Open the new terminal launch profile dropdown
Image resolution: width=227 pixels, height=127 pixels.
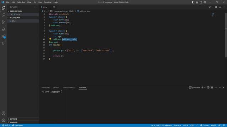pyautogui.click(x=205, y=87)
